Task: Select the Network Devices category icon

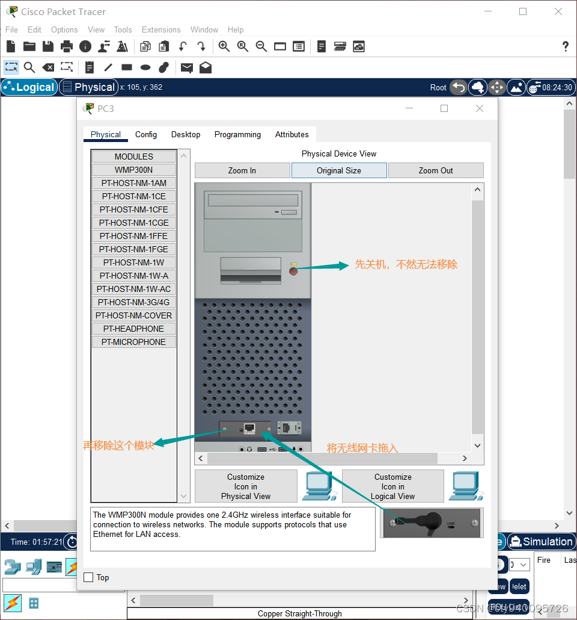Action: (x=13, y=568)
